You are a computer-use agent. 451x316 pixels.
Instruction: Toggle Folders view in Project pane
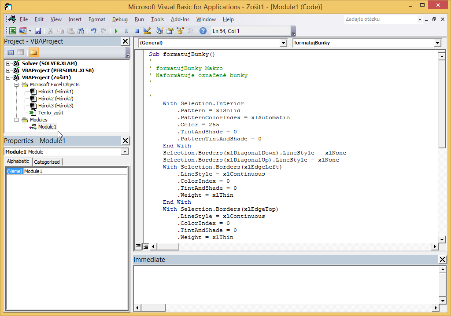33,52
